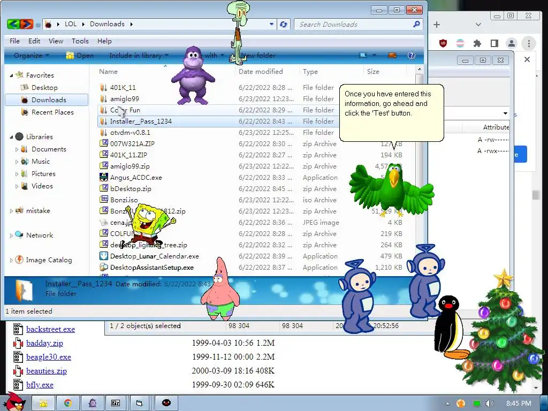Open the Tools menu
The height and width of the screenshot is (411, 548).
pyautogui.click(x=80, y=41)
